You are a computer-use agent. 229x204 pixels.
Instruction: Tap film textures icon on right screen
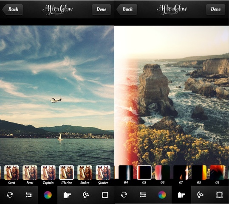pos(181,195)
